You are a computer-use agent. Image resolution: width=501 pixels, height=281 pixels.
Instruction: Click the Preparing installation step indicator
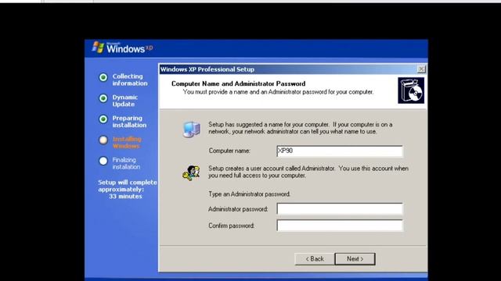pyautogui.click(x=103, y=119)
